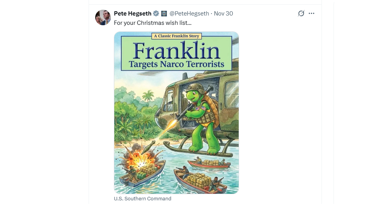The image size is (365, 205).
Task: Open the Franklin book cover image
Action: coord(176,113)
